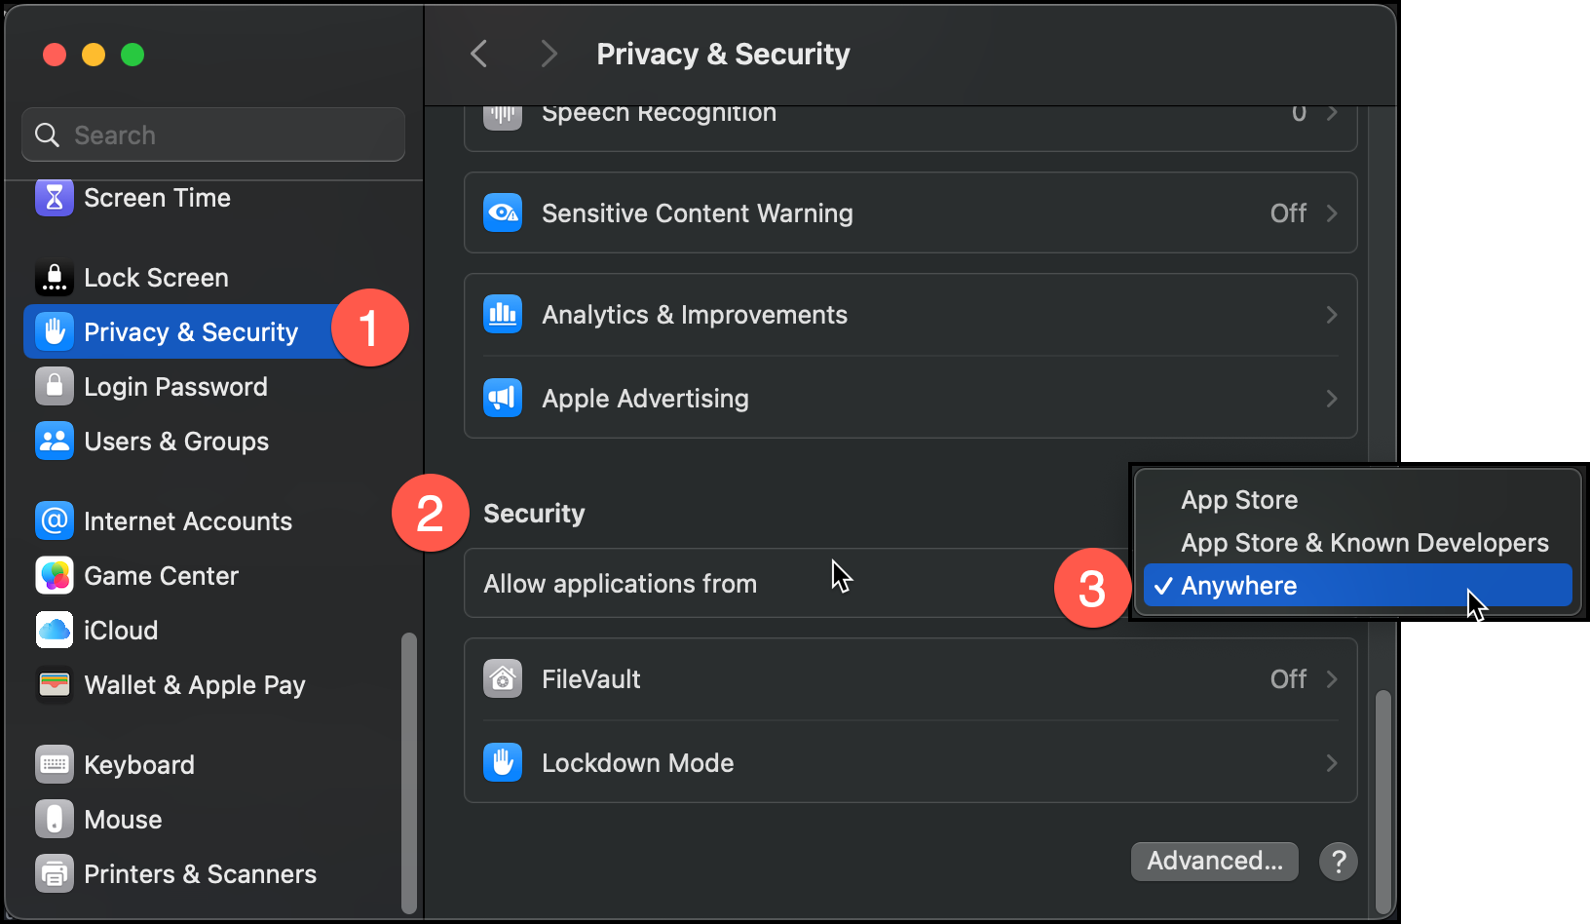Expand the FileVault row chevron
This screenshot has width=1590, height=924.
click(x=1332, y=679)
